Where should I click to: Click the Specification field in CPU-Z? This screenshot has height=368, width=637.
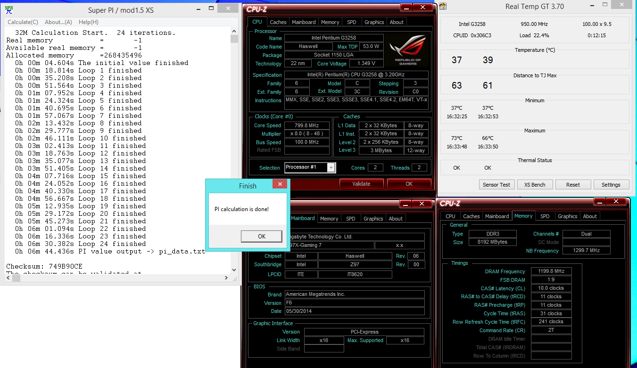coord(356,74)
